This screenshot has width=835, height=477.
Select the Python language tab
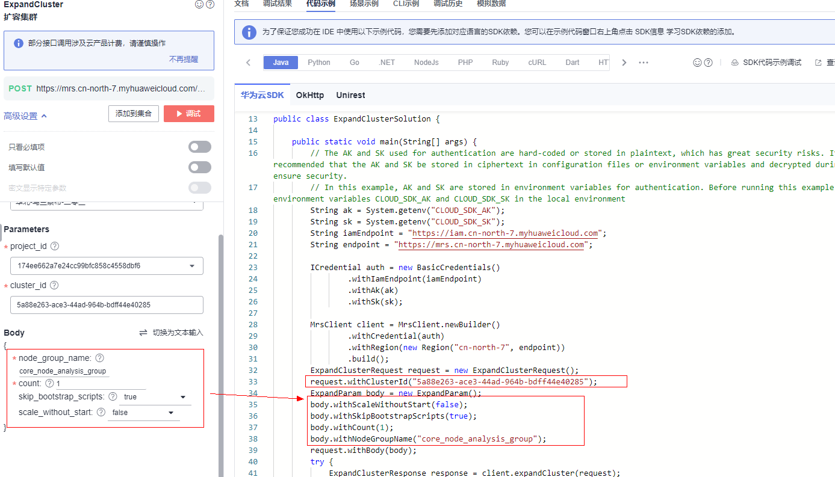(319, 63)
